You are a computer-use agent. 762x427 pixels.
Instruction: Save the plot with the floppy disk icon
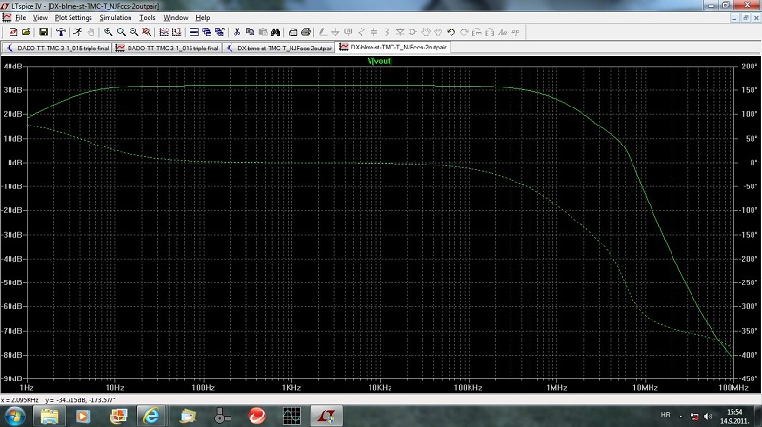tap(43, 31)
